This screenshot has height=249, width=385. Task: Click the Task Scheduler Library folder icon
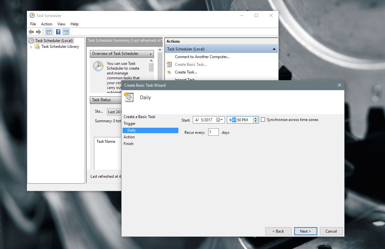tap(37, 47)
